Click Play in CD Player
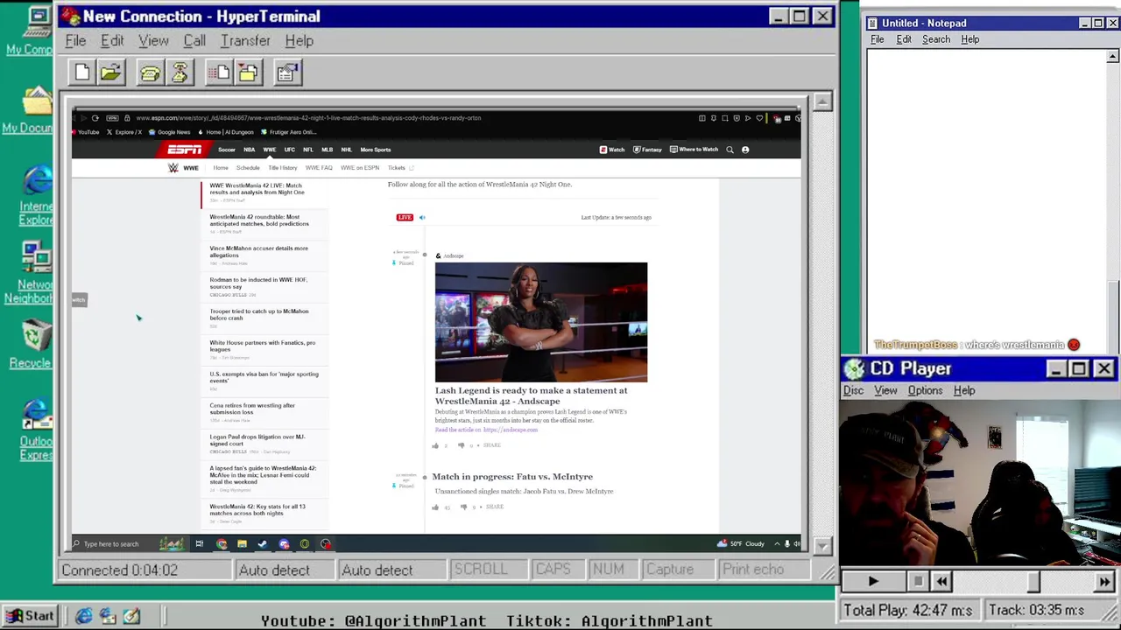This screenshot has width=1121, height=630. tap(872, 581)
